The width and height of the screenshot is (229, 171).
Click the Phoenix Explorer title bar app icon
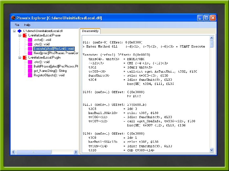13,18
